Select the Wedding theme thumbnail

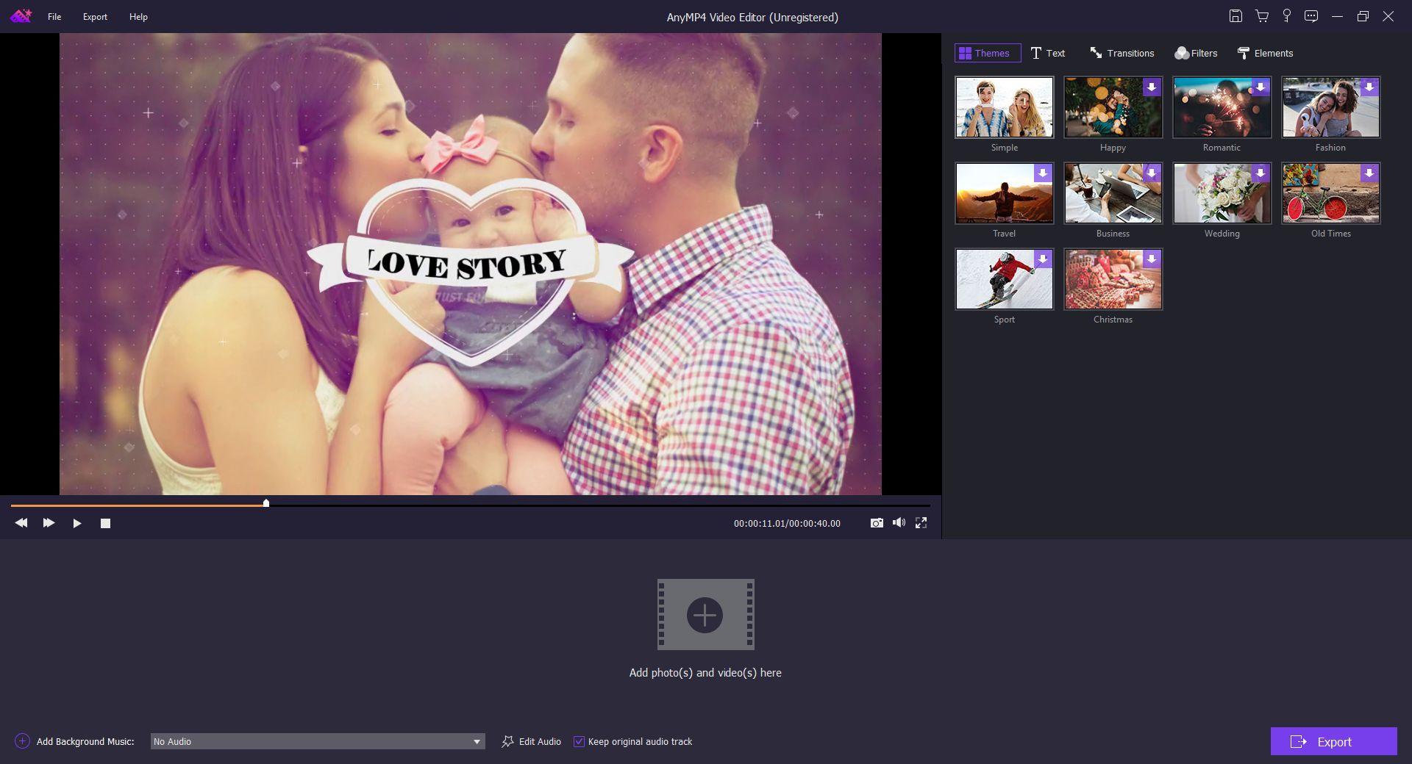coord(1221,193)
